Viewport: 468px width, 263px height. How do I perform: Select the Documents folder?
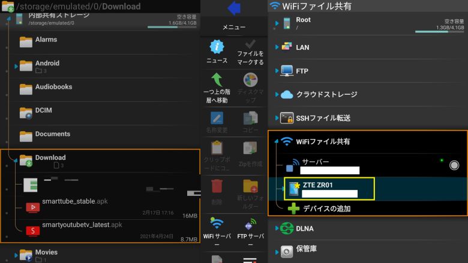[101, 137]
